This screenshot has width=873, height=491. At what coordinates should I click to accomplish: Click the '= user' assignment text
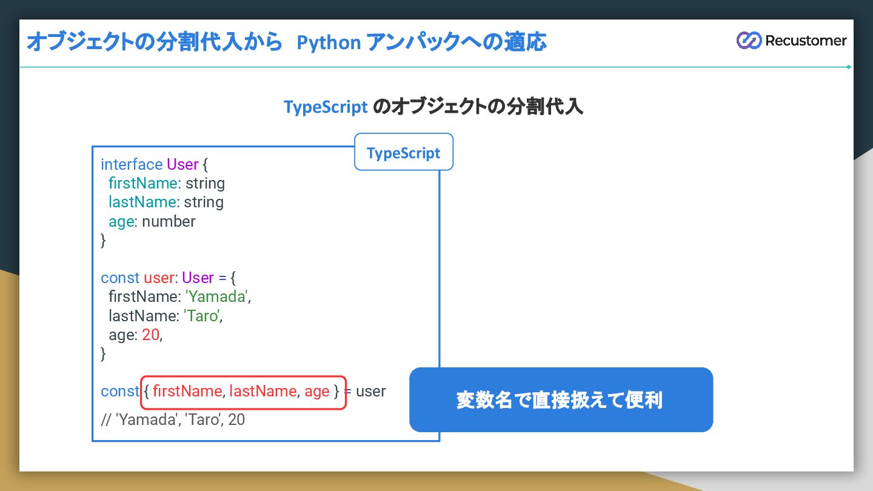(x=366, y=392)
